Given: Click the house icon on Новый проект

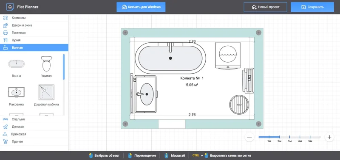Looking at the screenshot, I should tap(254, 7).
